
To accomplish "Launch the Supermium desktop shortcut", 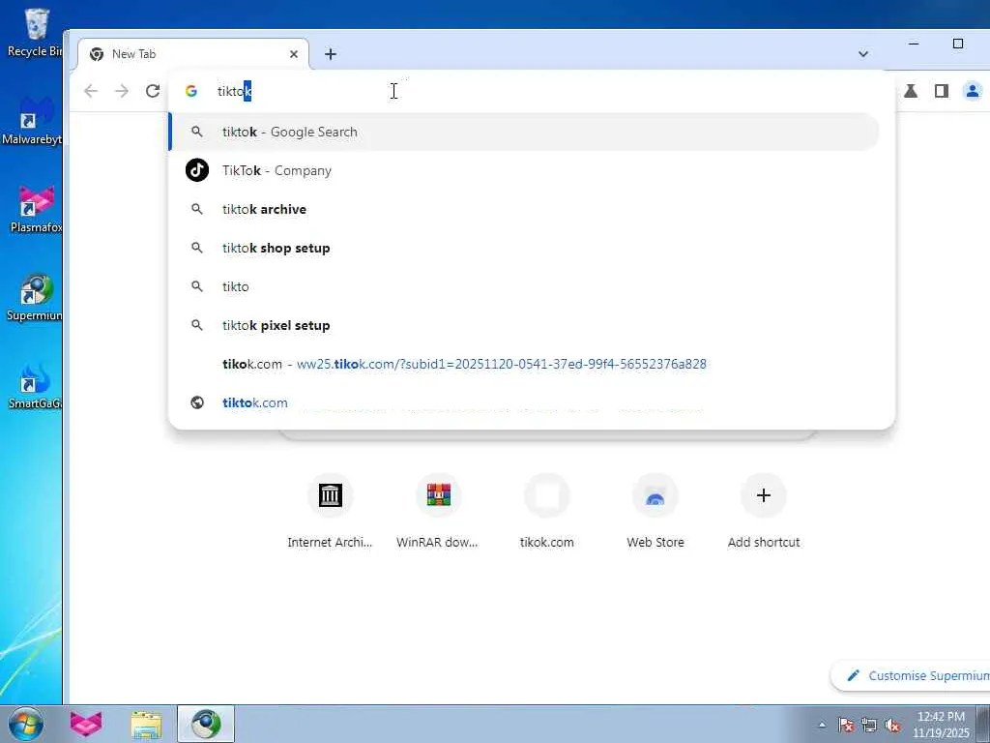I will [x=35, y=297].
